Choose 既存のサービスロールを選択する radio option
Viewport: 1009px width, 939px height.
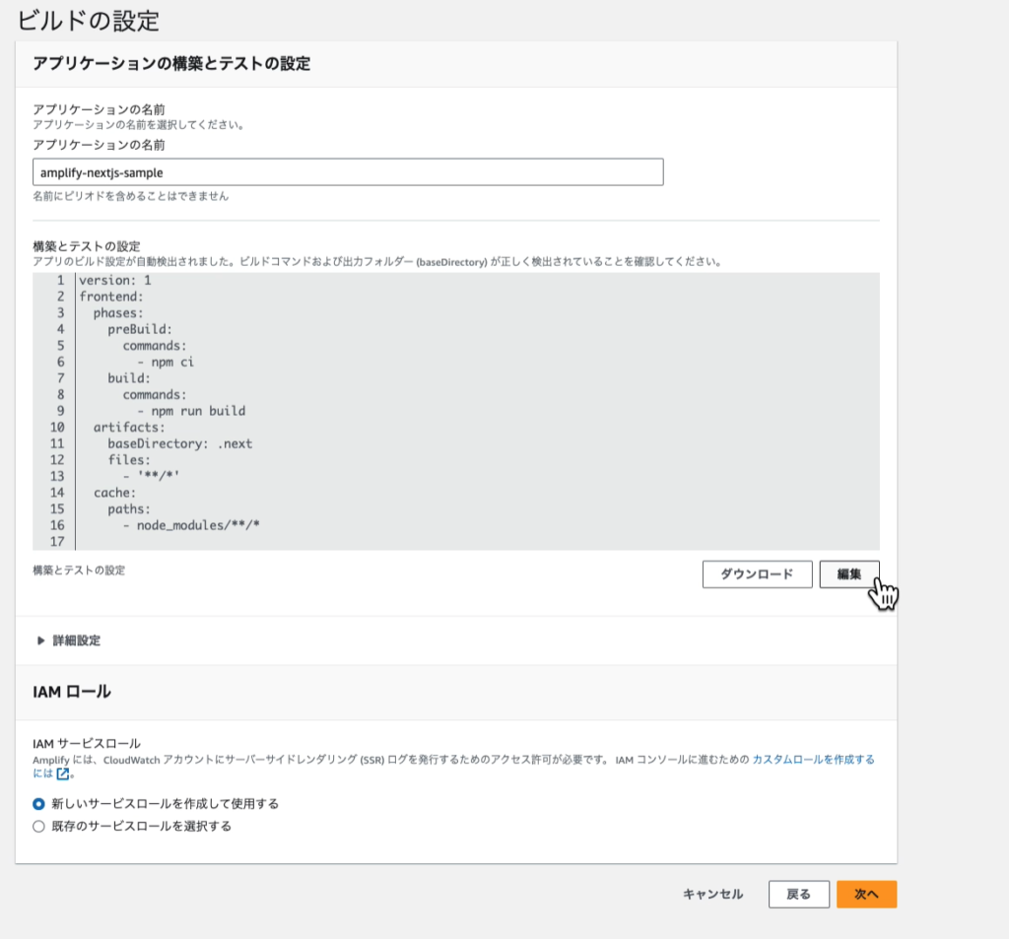coord(39,827)
